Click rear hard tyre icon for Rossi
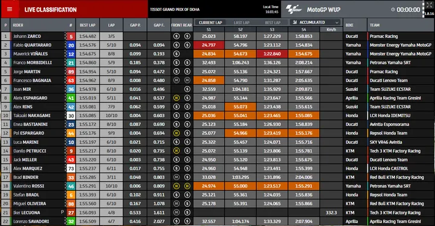Viewport: 435px width, 226px height. [187, 186]
